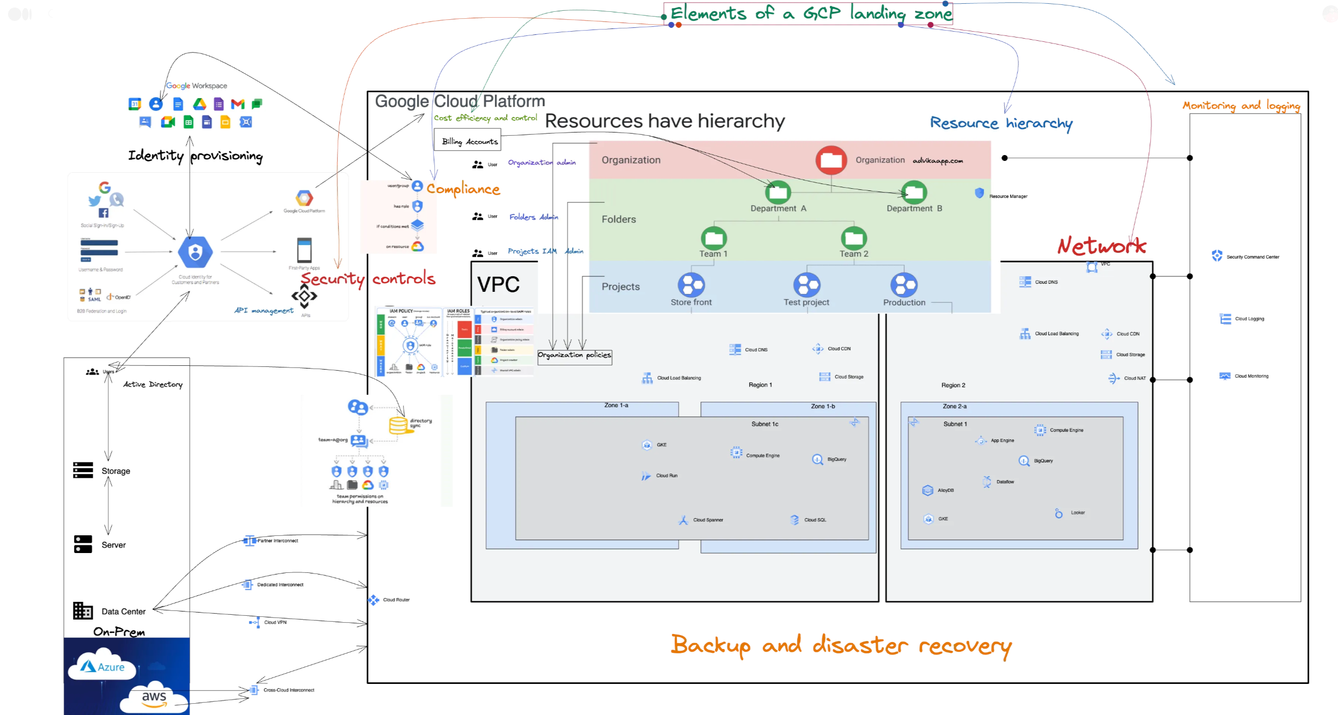Screen dimensions: 1338x715
Task: Click the 'Folders Admin' label
Action: pos(533,217)
